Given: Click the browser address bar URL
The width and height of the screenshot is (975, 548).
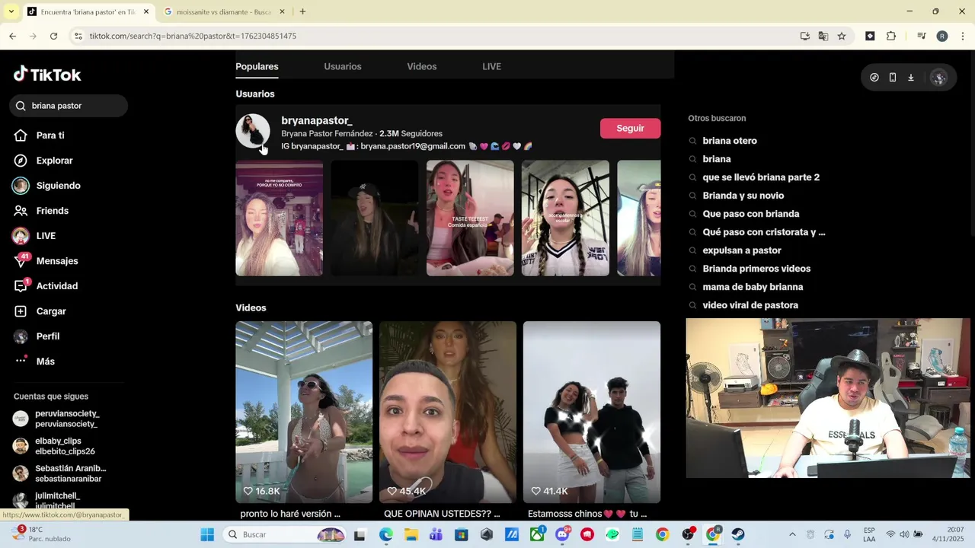Looking at the screenshot, I should [193, 36].
